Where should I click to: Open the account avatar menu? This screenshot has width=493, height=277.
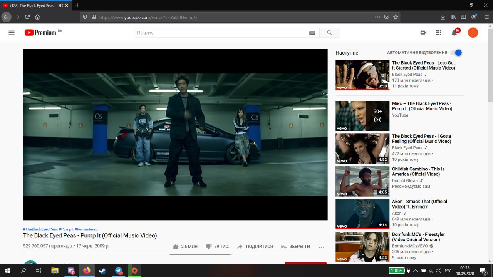coord(473,33)
